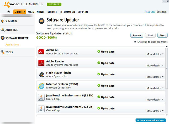
Task: Click green checkmark beside Java 7 status
Action: (99, 108)
